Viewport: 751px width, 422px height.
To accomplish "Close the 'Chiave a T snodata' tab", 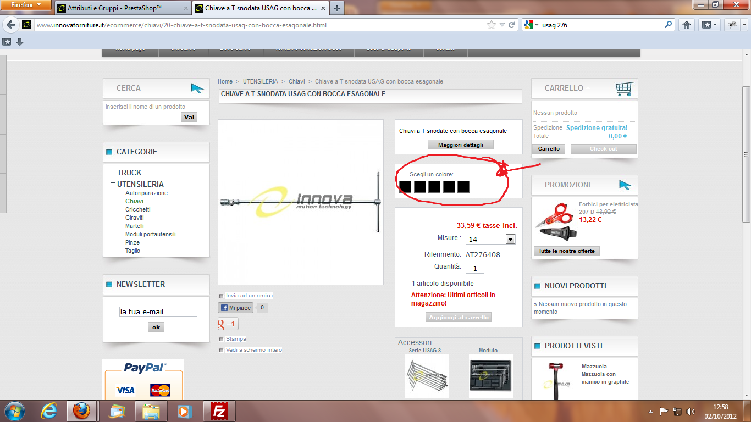I will click(x=322, y=8).
